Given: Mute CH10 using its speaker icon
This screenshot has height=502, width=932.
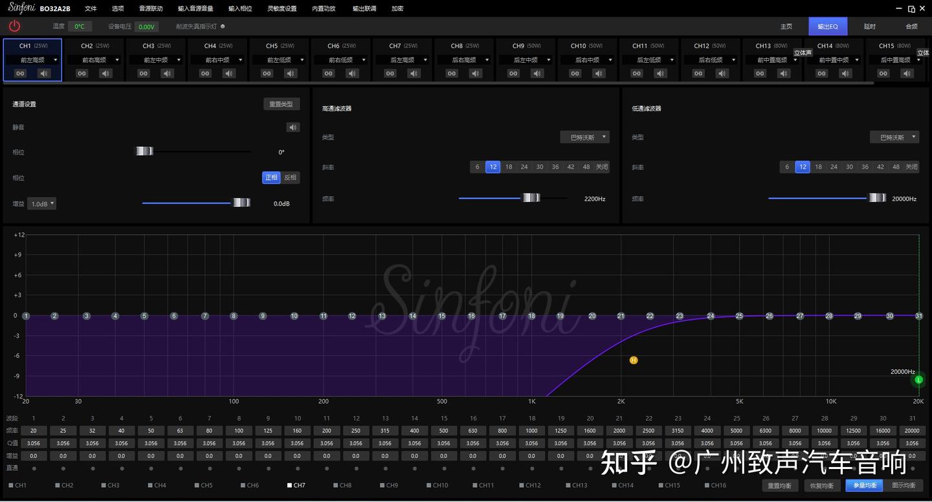Looking at the screenshot, I should pos(599,73).
